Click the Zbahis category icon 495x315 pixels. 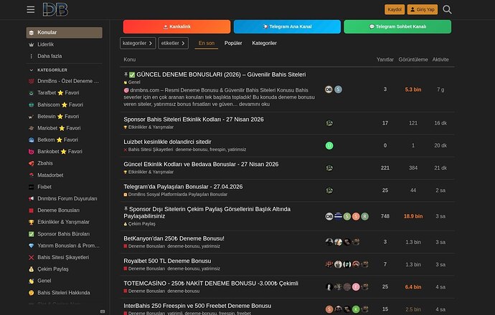(32, 163)
